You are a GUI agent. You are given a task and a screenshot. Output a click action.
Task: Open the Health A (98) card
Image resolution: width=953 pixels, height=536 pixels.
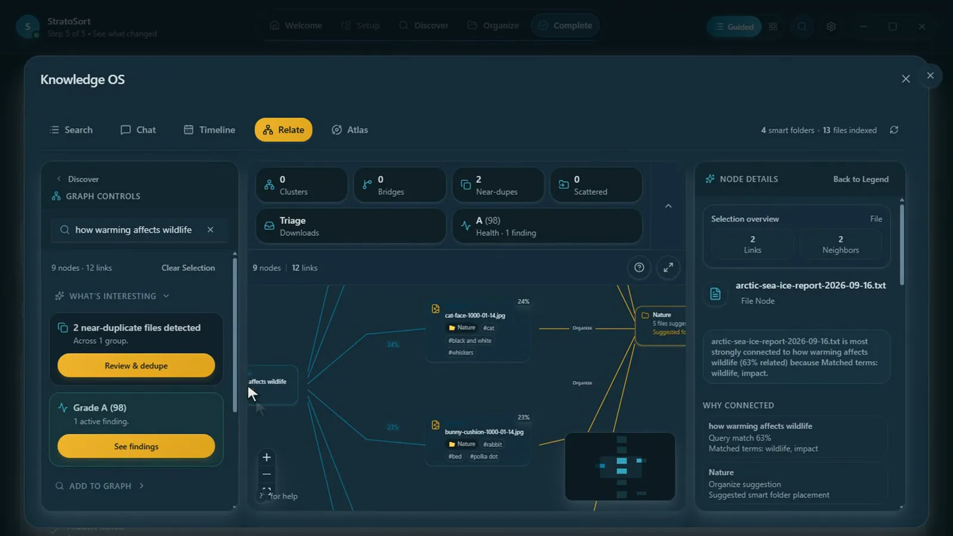[x=547, y=226]
